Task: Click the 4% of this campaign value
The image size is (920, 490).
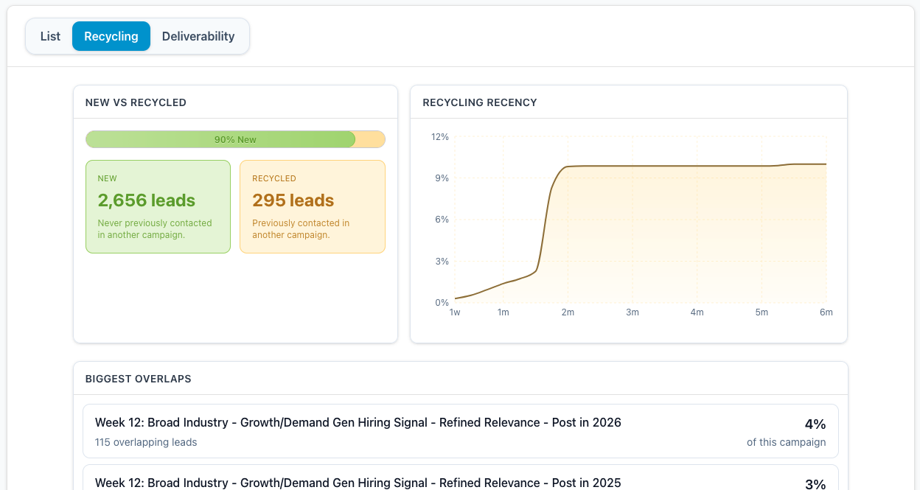Action: click(815, 424)
